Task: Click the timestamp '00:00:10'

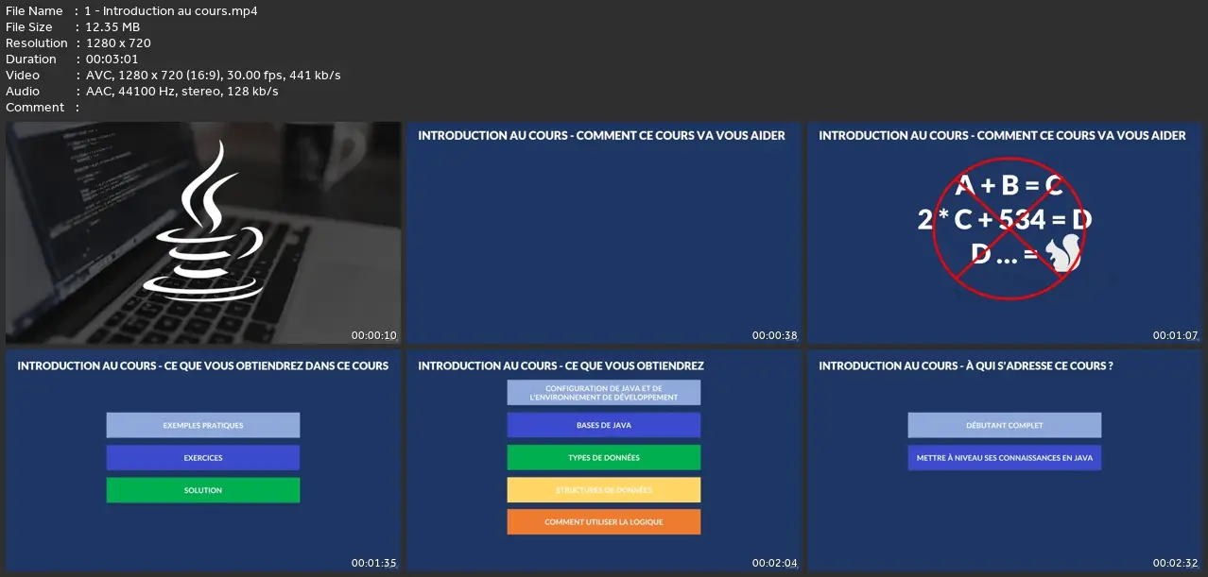Action: [373, 335]
